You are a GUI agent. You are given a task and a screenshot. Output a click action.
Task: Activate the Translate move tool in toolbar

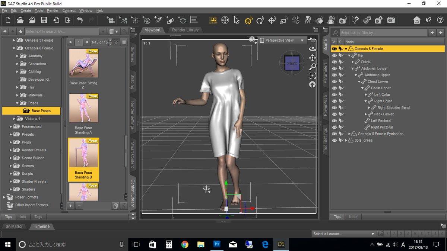click(272, 20)
